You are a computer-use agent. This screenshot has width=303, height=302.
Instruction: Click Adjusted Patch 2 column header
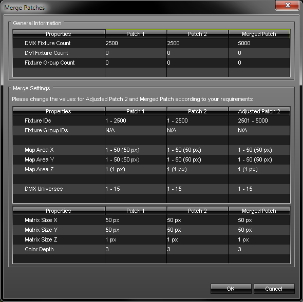point(259,111)
